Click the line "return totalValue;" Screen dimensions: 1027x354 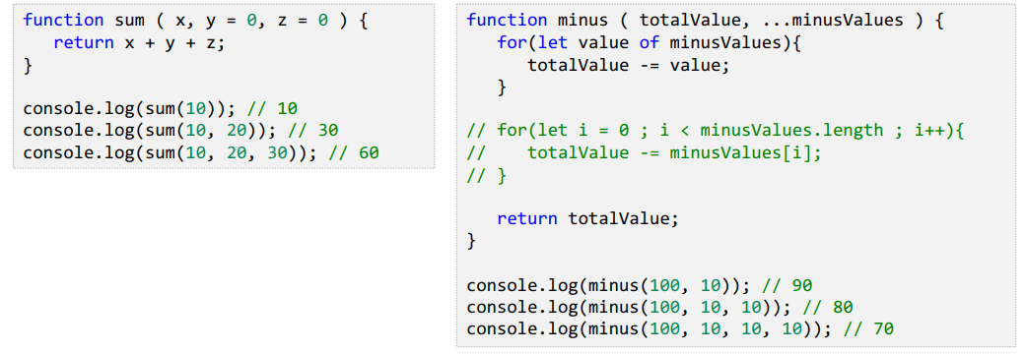coord(587,219)
